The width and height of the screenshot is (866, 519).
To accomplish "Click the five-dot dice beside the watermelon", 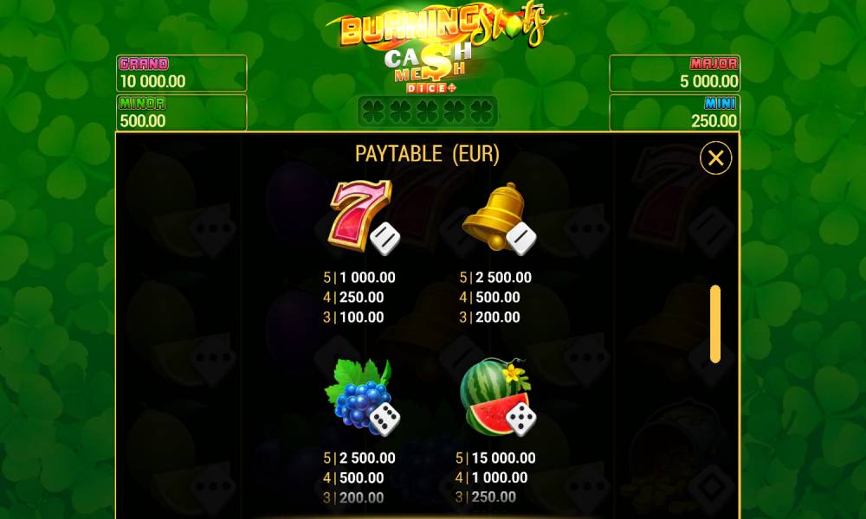I will pos(520,420).
